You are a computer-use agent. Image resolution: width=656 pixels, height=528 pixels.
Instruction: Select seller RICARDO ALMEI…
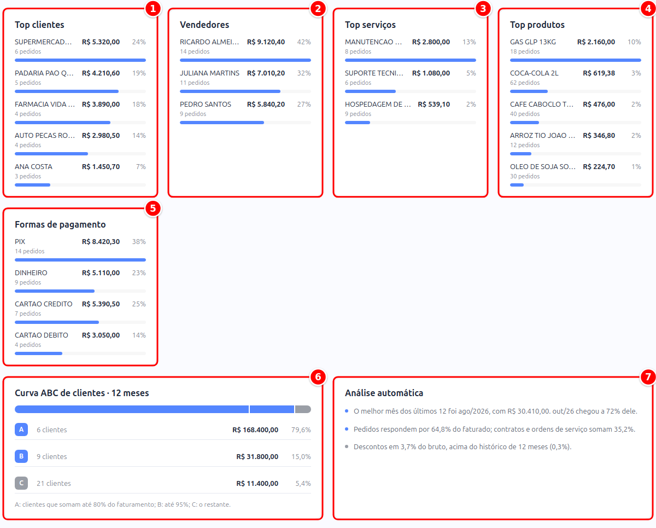[209, 42]
